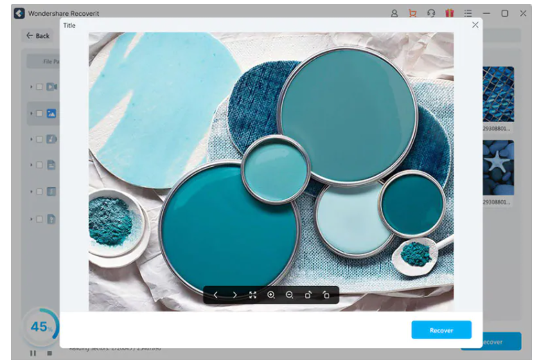Check the Audio file type checkbox
The image size is (548, 362).
click(x=39, y=139)
